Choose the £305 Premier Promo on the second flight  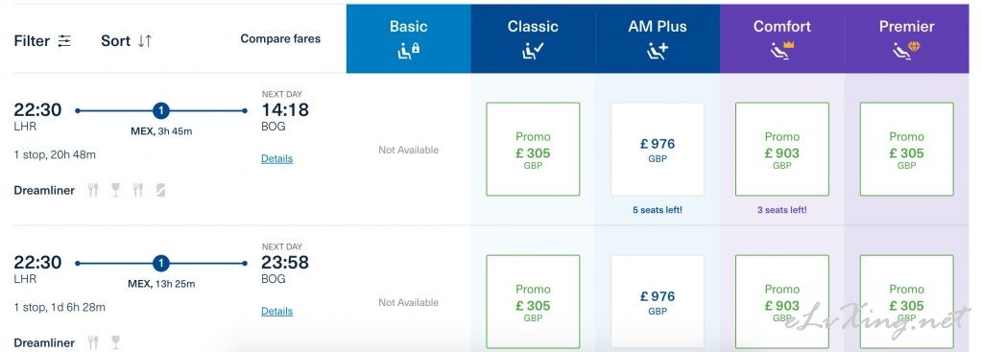pyautogui.click(x=906, y=301)
